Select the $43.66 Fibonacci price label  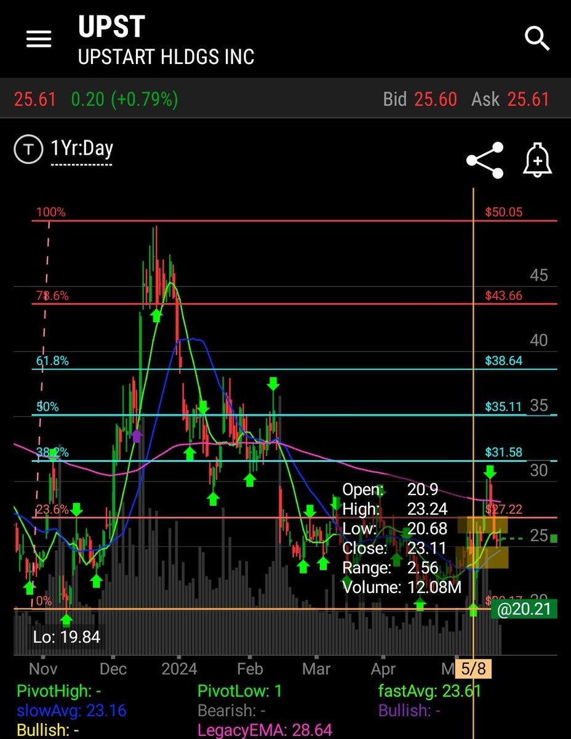tap(503, 296)
